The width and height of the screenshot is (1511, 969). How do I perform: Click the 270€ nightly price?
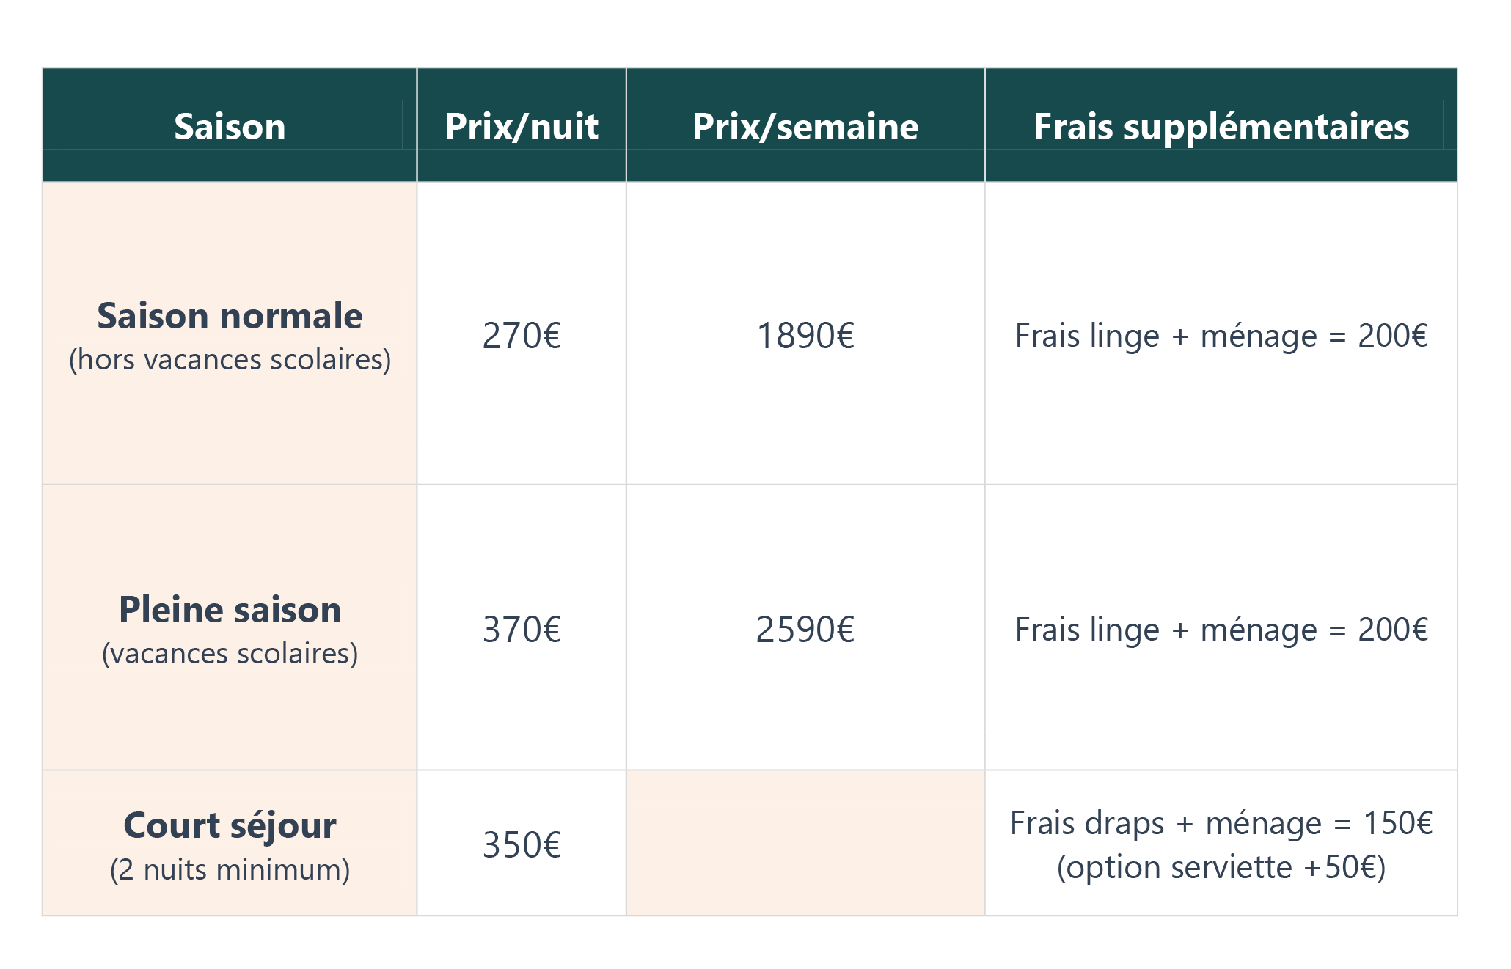pyautogui.click(x=522, y=336)
